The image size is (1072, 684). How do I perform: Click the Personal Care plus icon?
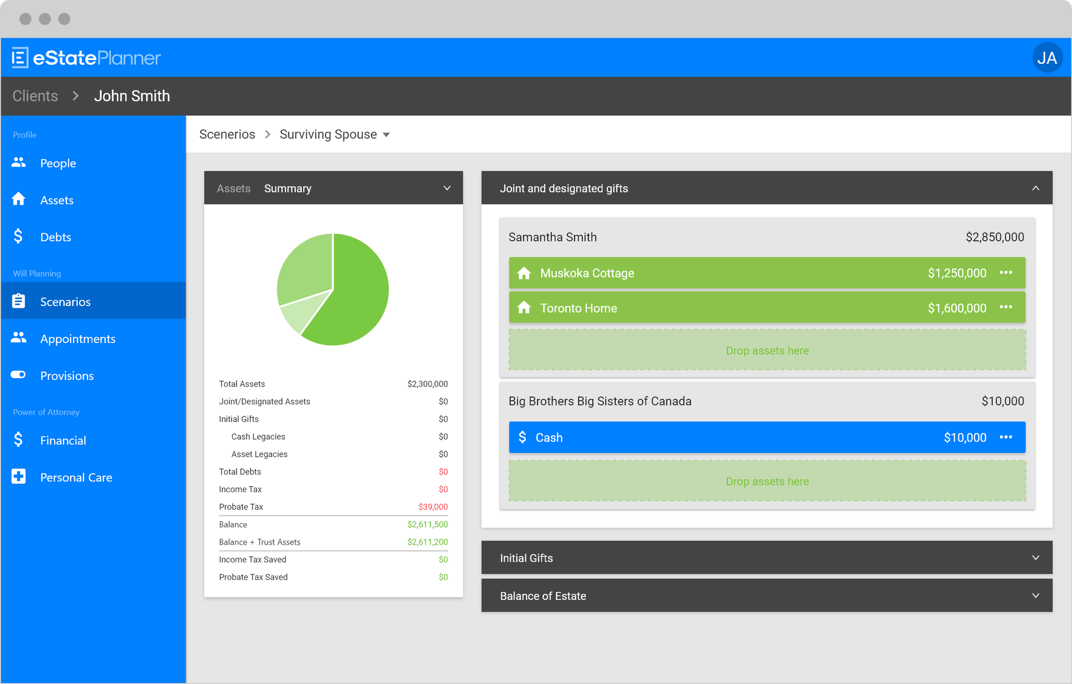click(x=19, y=477)
